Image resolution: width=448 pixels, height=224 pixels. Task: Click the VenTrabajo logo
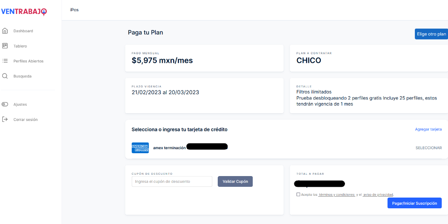(x=24, y=12)
